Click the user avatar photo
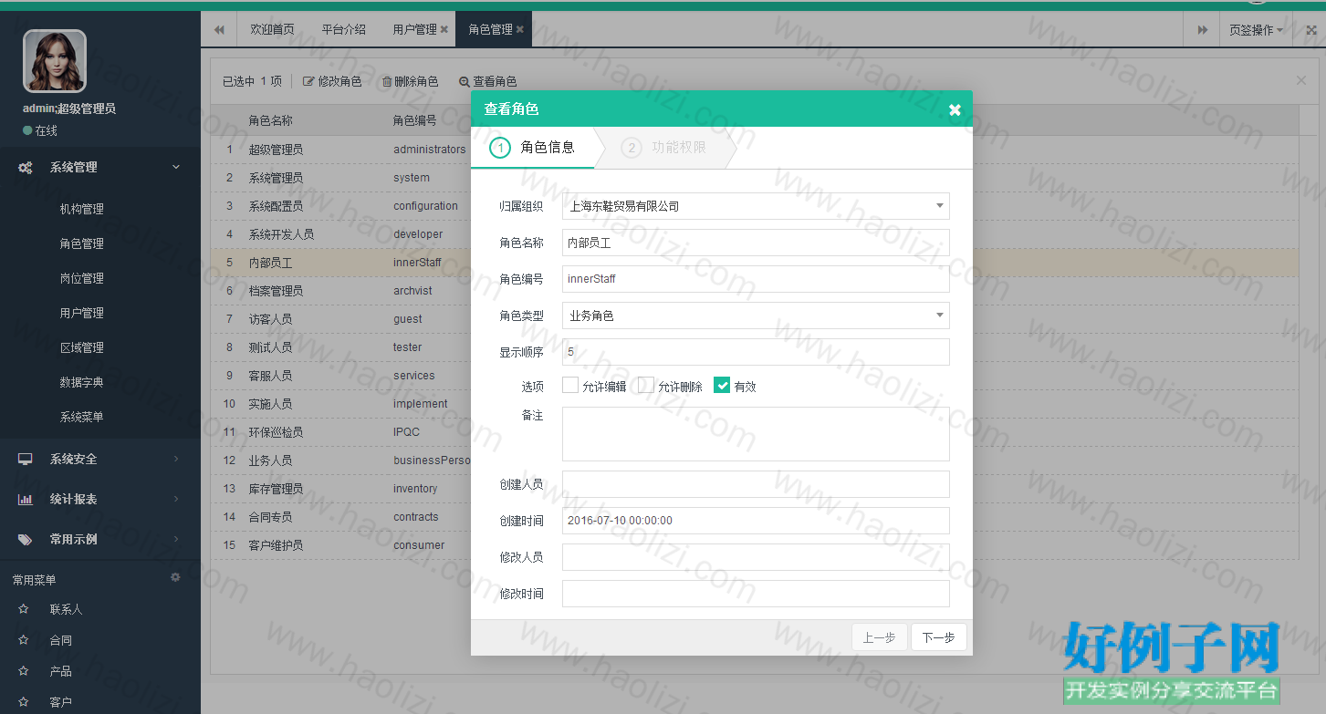 (x=55, y=61)
